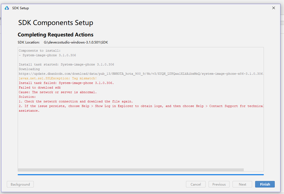Viewport: 284px width, 194px height.
Task: Click the blue installation progress bar
Action: [141, 175]
